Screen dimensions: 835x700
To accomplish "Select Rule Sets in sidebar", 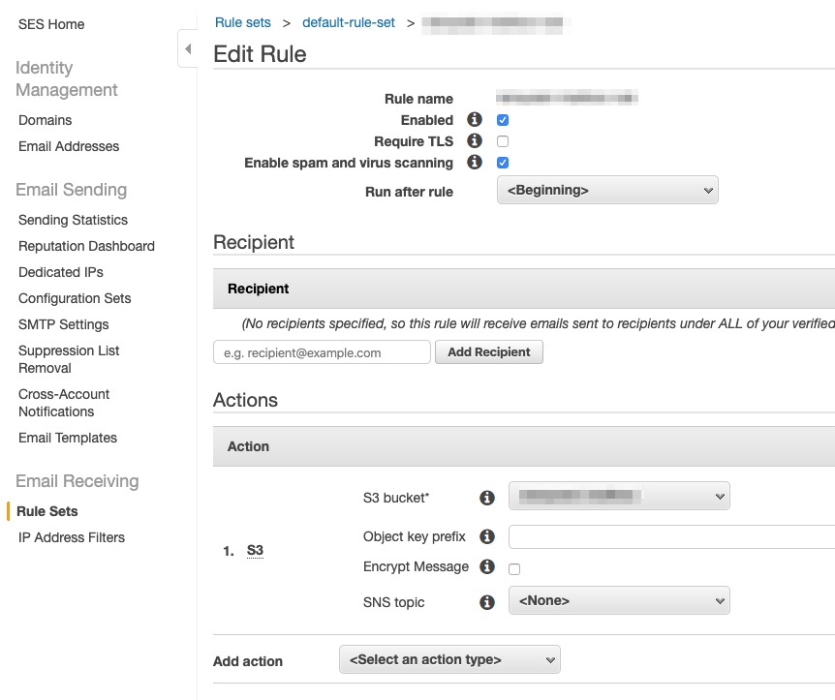I will tap(47, 511).
